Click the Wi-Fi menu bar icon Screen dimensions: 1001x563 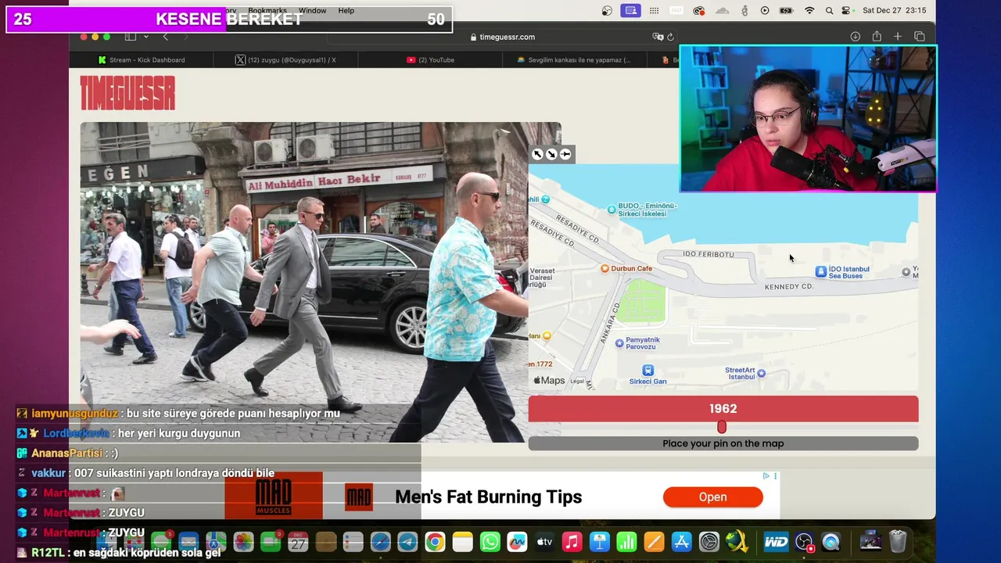[809, 10]
